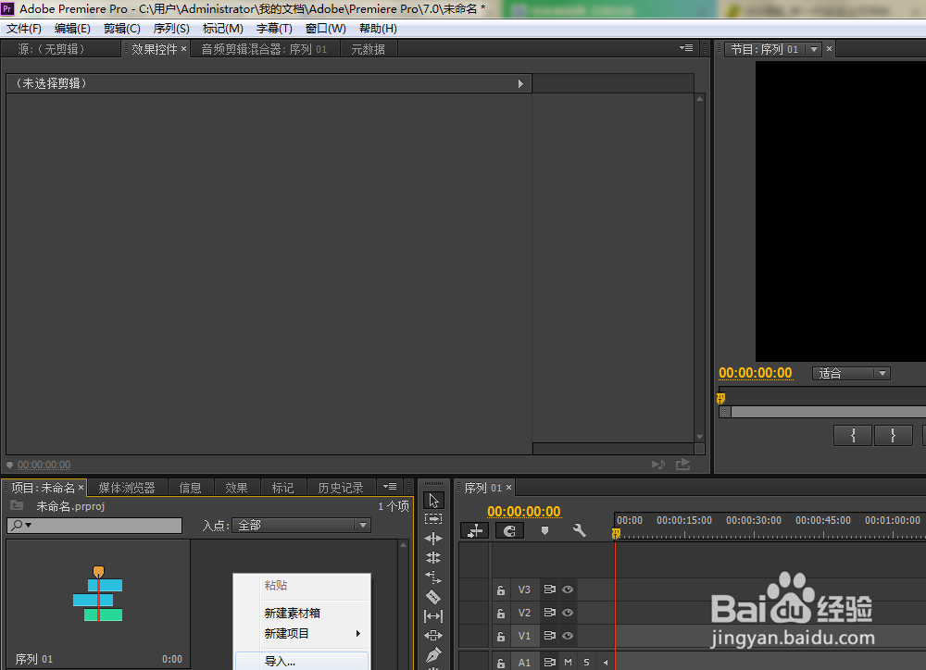Open source panel group flyout menu
The width and height of the screenshot is (926, 670).
coord(685,48)
